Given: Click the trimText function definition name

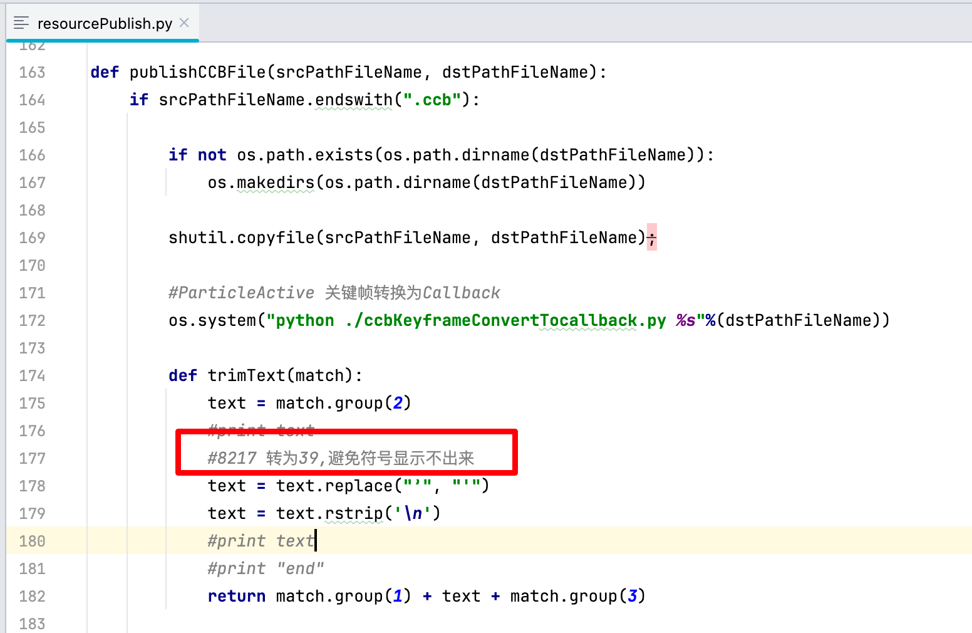Looking at the screenshot, I should coord(246,376).
